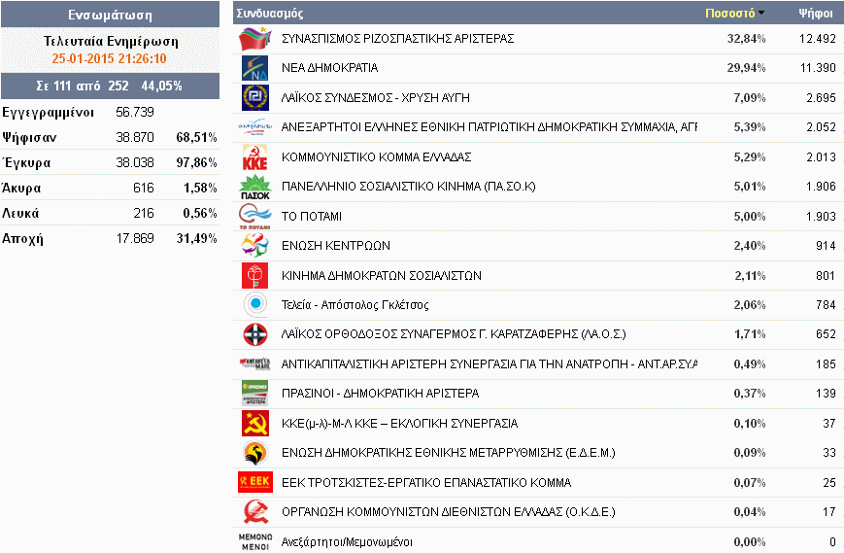Select the LAOS party emblem icon
844x553 pixels.
coord(253,335)
